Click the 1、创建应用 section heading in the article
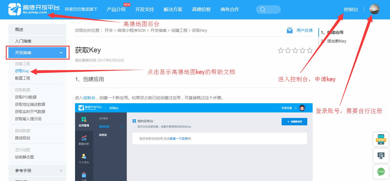Viewport: 390px width, 181px height. (90, 79)
